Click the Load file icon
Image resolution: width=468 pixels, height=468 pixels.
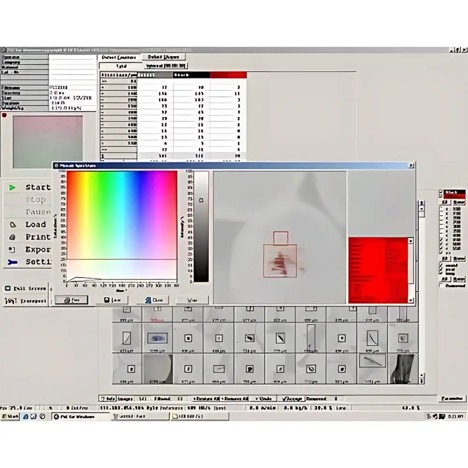(13, 225)
